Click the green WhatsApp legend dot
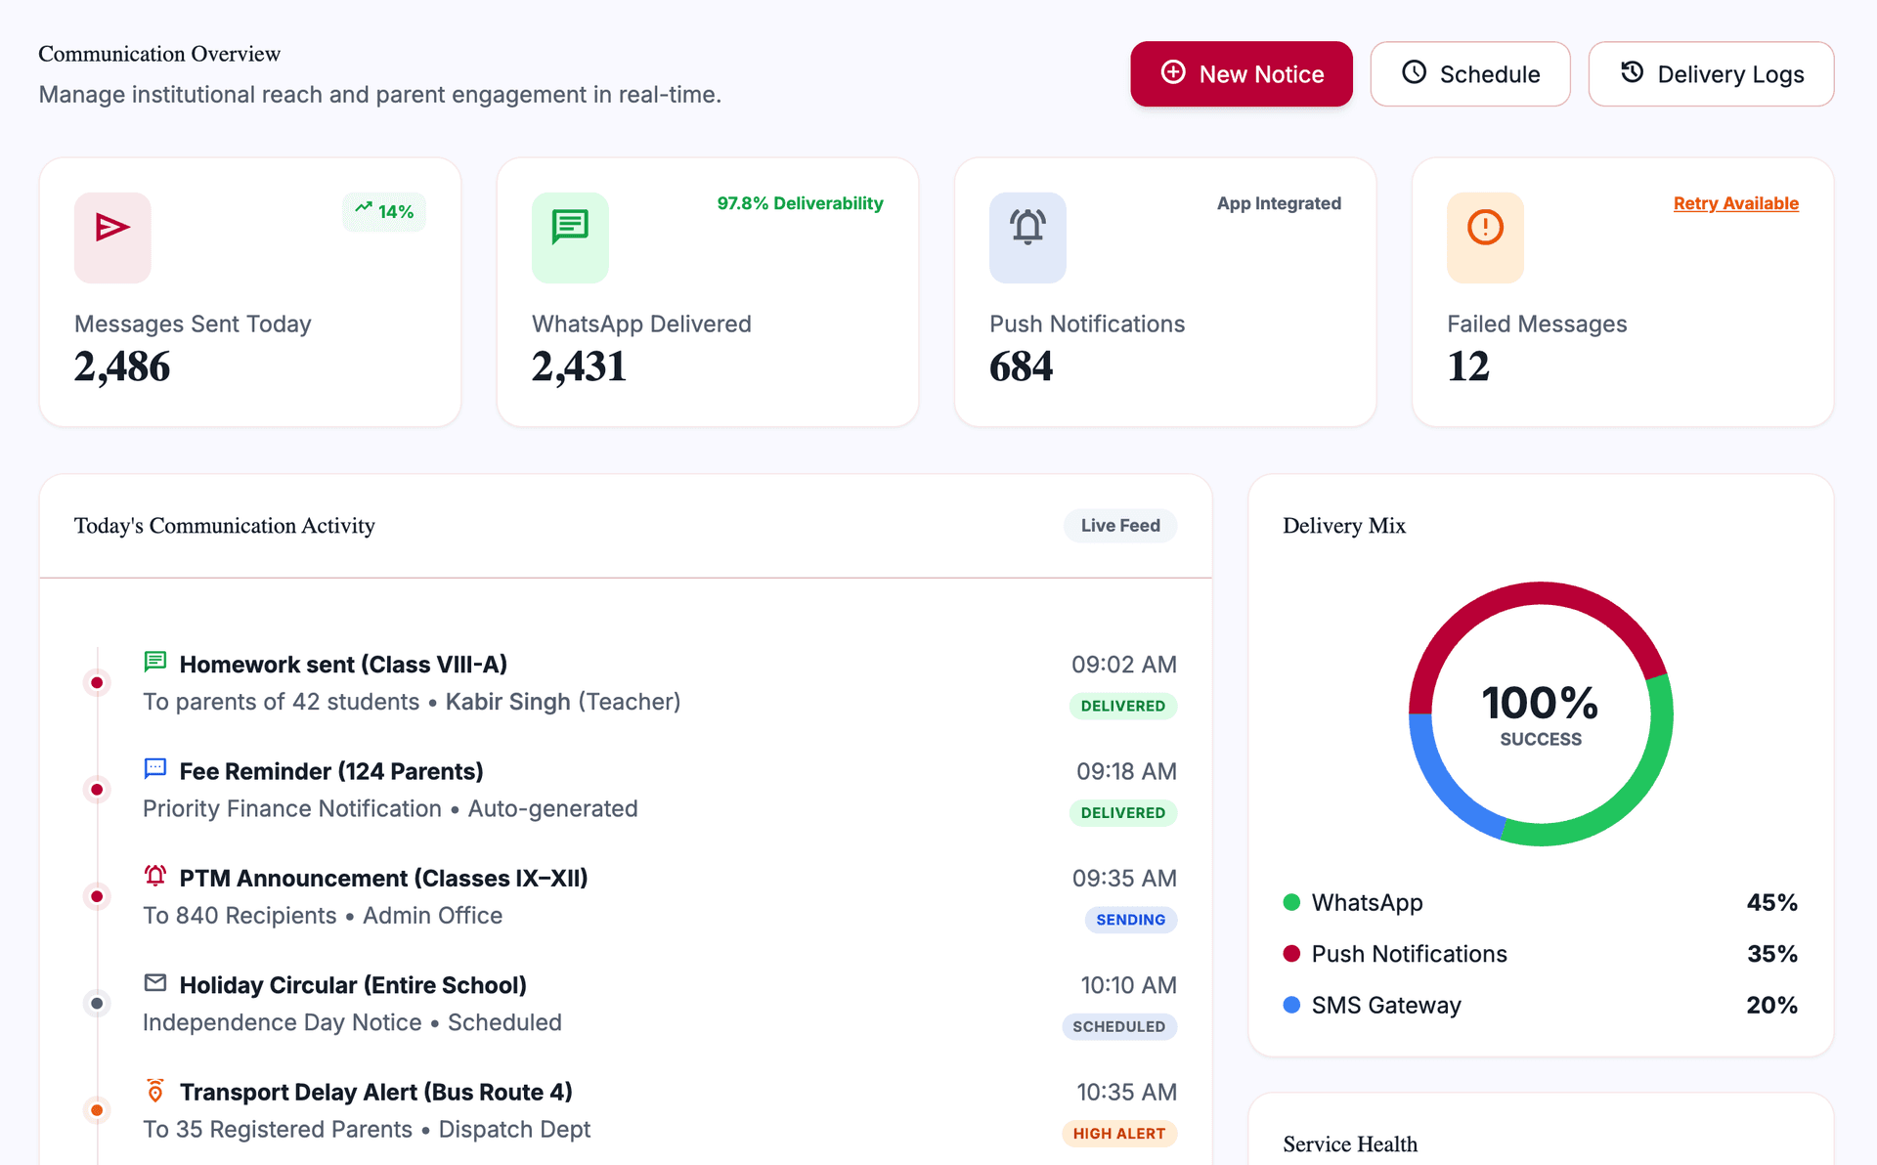 tap(1291, 902)
